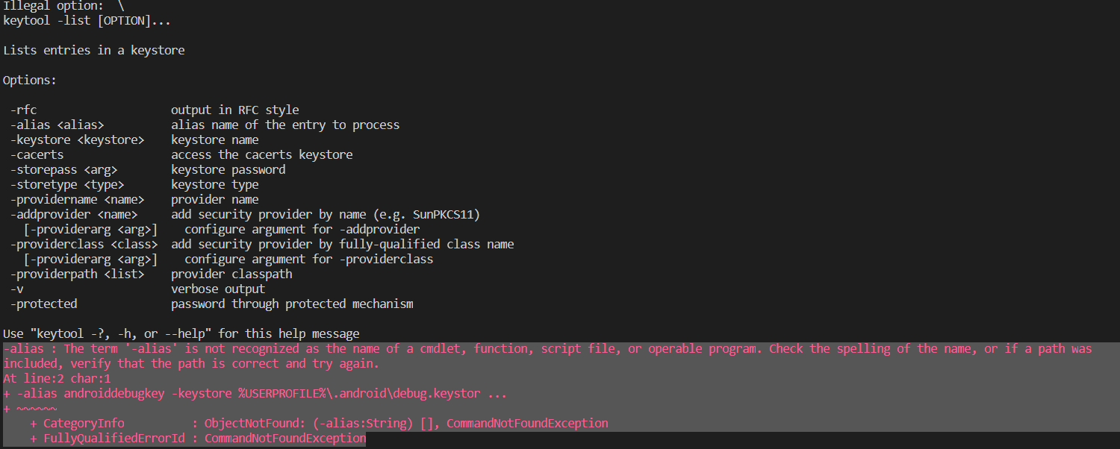Click the 'At line:2 char:1' error text
This screenshot has width=1120, height=449.
57,379
